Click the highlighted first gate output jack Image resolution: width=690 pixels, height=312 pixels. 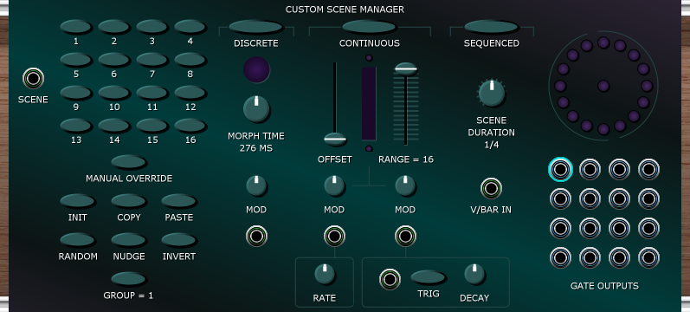561,169
